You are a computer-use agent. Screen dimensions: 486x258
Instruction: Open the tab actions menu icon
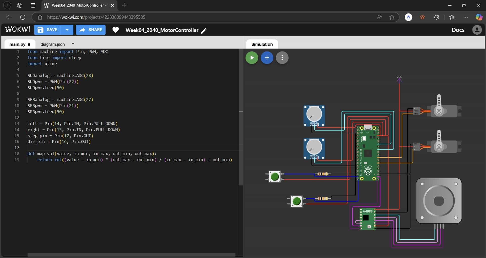[x=33, y=5]
